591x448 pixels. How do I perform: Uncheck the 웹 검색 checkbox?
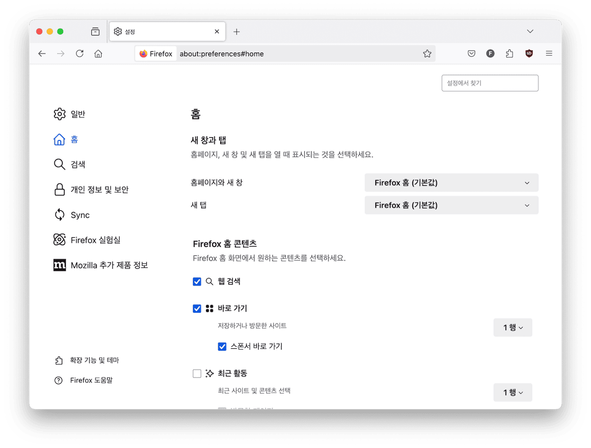coord(197,282)
